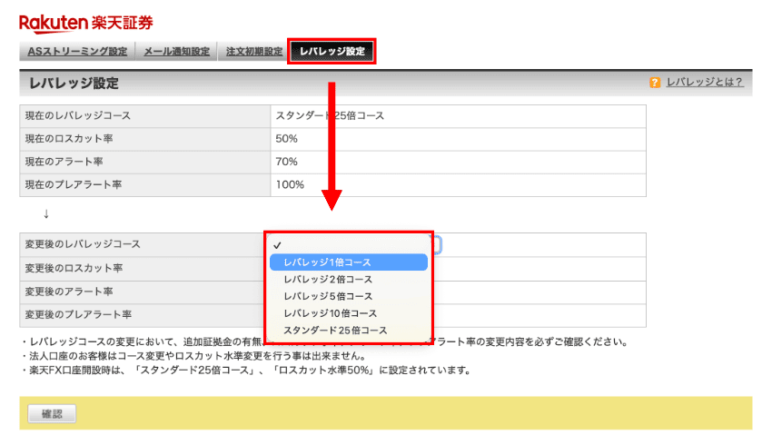This screenshot has height=435, width=772.
Task: Click the 100% pre-alert rate value
Action: coord(290,184)
